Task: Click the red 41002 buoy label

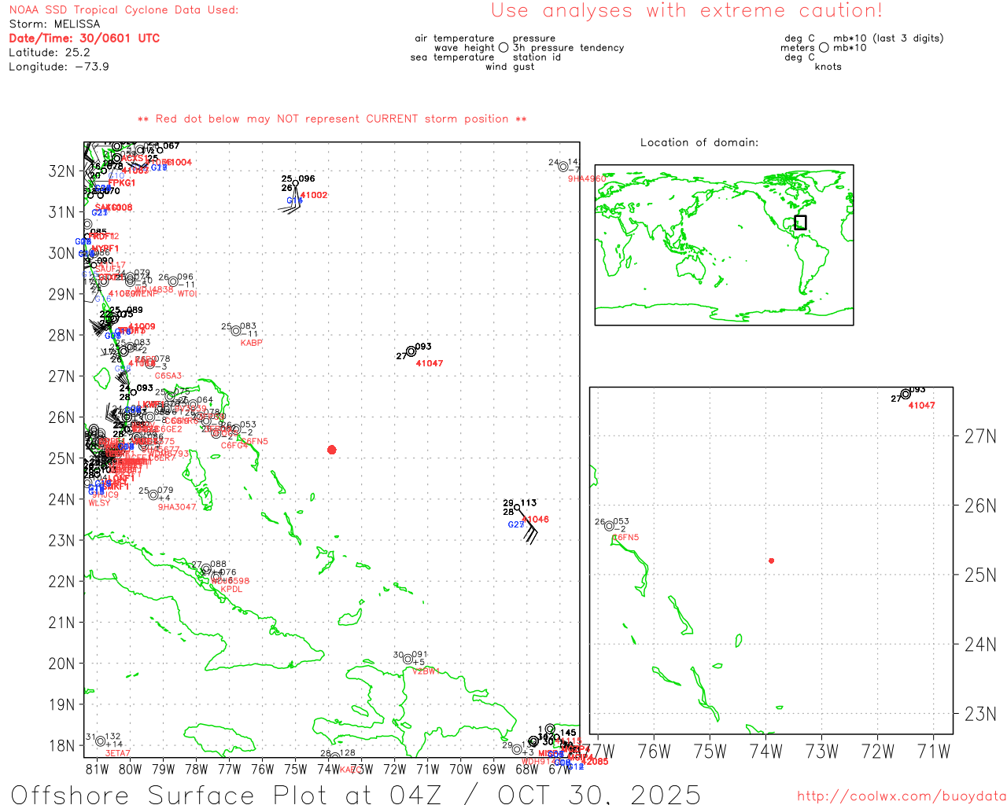Action: coord(314,196)
